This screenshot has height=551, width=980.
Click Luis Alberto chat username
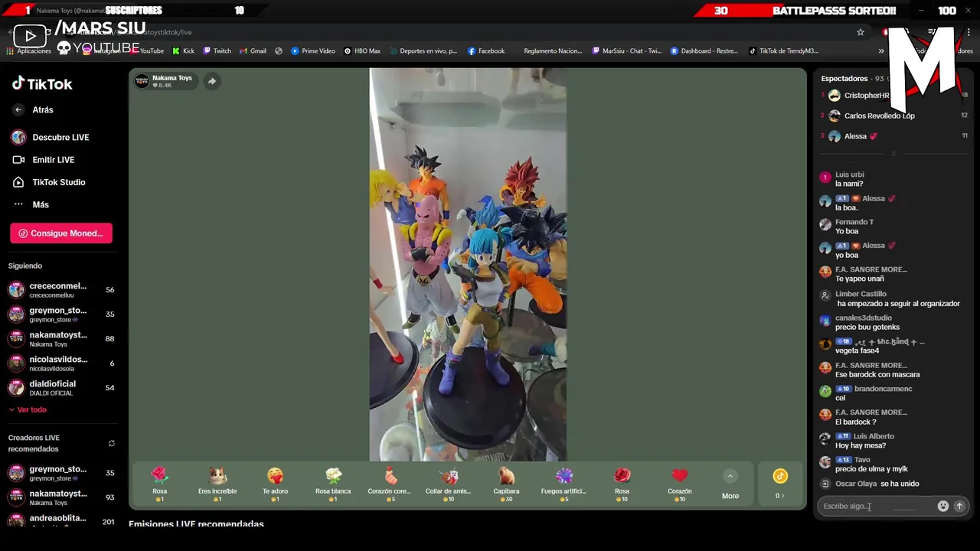(874, 436)
